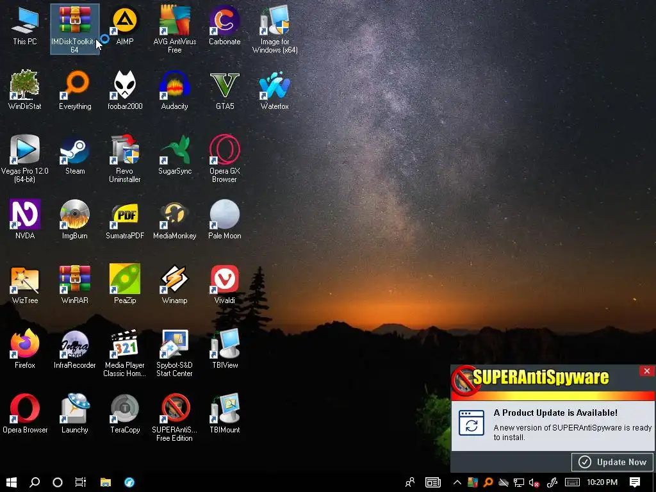This screenshot has width=656, height=492.
Task: Select the Revo Uninstaller icon
Action: (x=125, y=159)
